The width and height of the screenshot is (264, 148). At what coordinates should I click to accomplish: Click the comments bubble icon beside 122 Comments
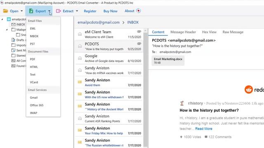point(206,137)
